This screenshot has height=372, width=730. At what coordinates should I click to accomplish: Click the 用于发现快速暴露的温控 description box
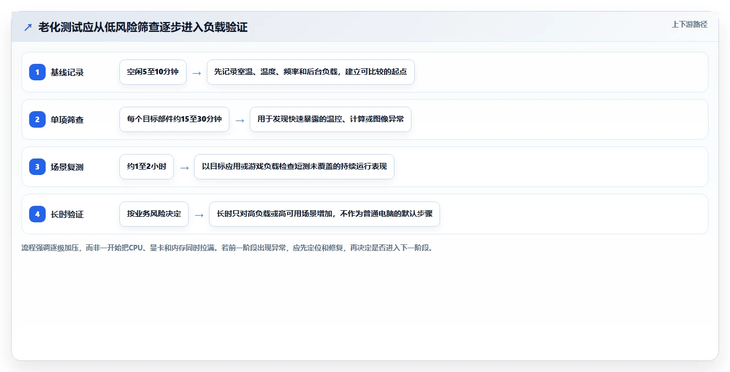[331, 119]
